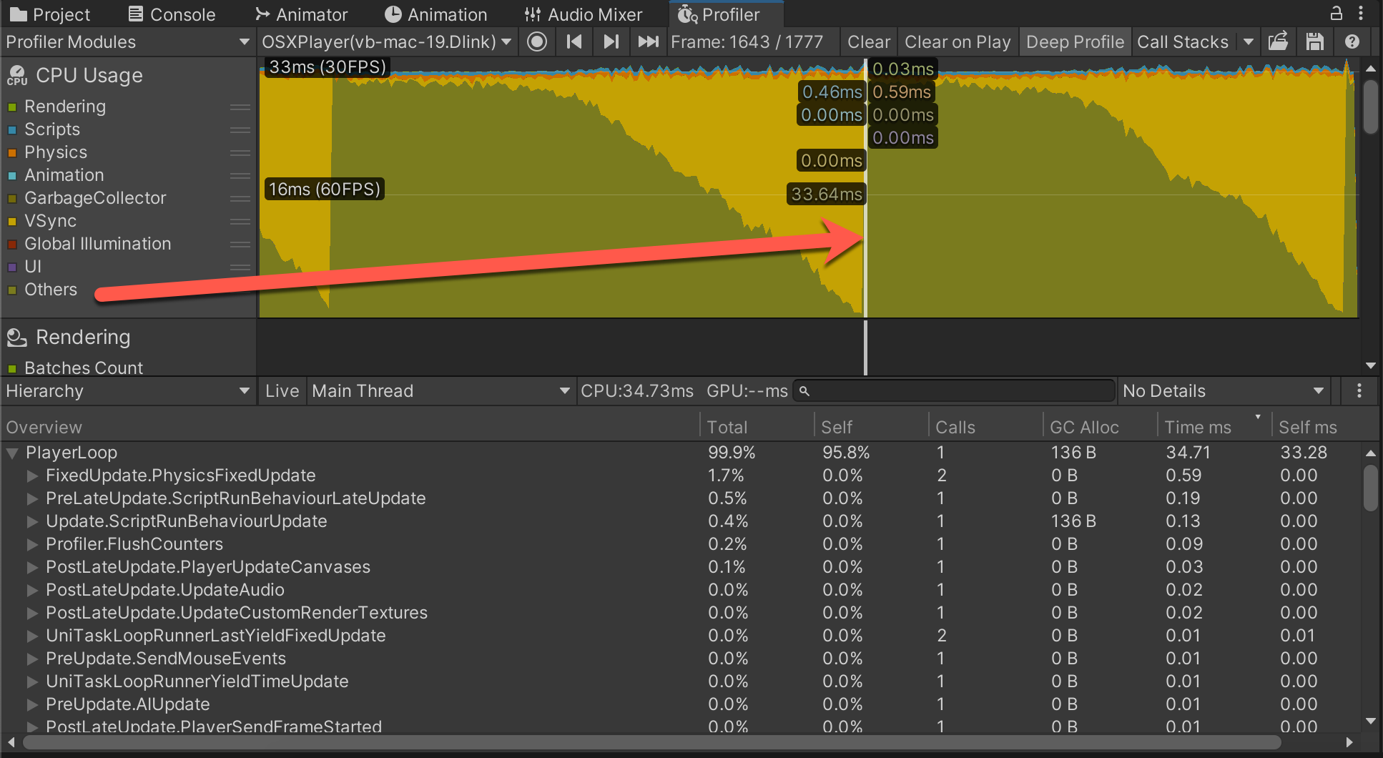1383x758 pixels.
Task: Expand FixedUpdate.PhysicsFixedUpdate row
Action: (x=32, y=476)
